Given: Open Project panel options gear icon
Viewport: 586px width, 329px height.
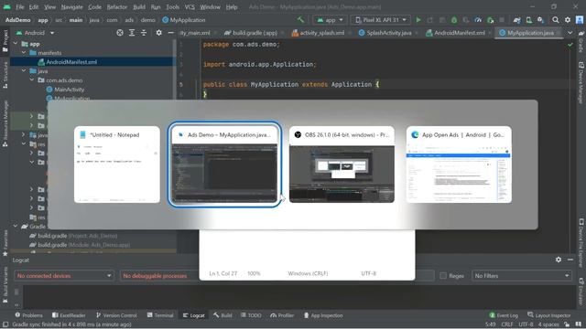Looking at the screenshot, I should 158,33.
